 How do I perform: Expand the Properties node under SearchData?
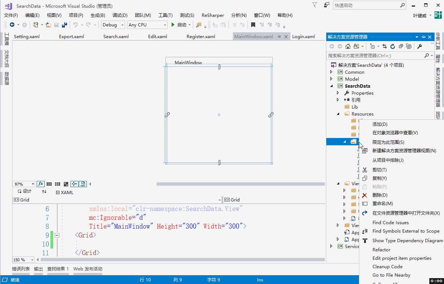point(338,93)
